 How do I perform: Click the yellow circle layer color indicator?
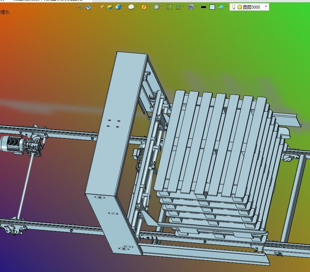(x=239, y=7)
